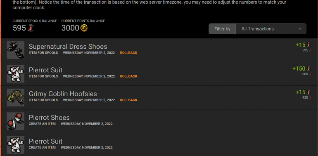Screen dimensions: 318x156
Task: Click ROLLBACK on Supernatural Dress Shoes row
Action: tap(128, 53)
